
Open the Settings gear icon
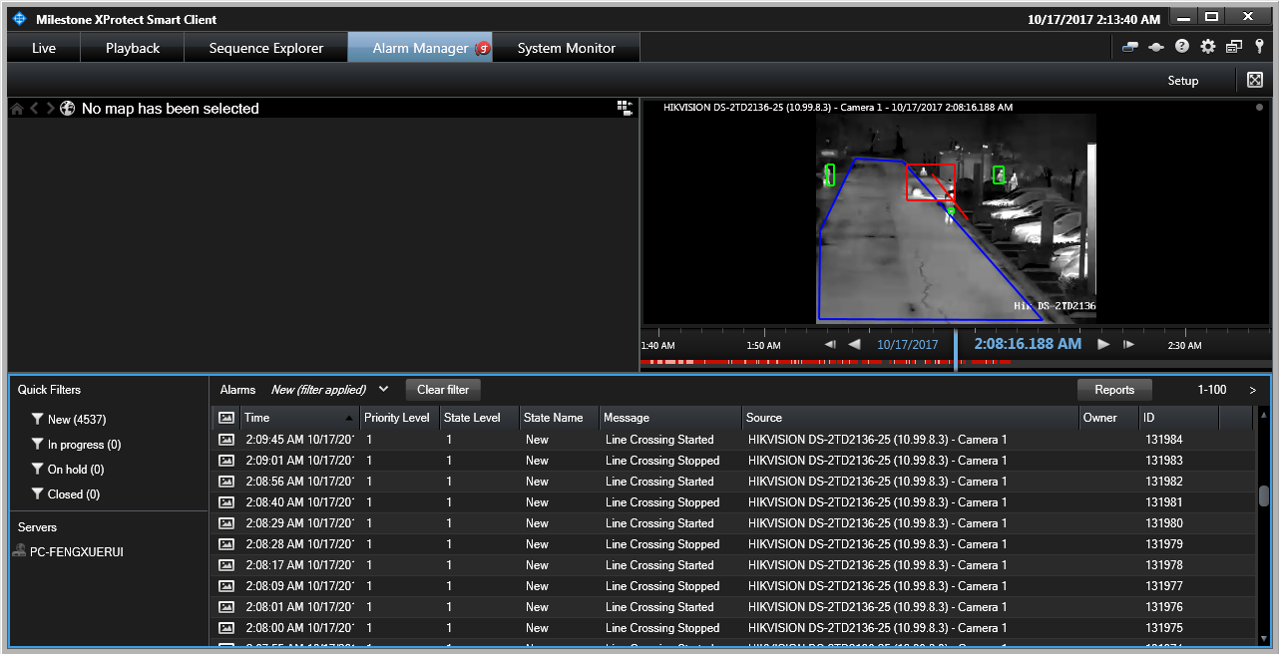1208,47
